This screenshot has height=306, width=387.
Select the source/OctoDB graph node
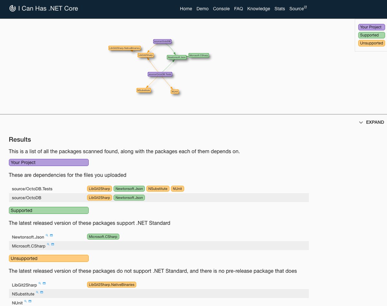(x=162, y=41)
